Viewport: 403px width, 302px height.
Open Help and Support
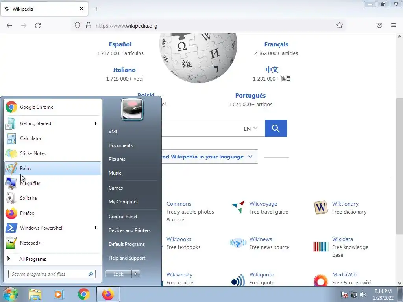[x=127, y=258]
